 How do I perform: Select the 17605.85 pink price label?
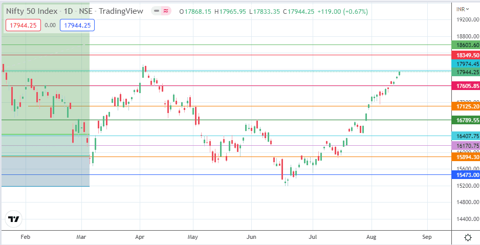pos(466,86)
